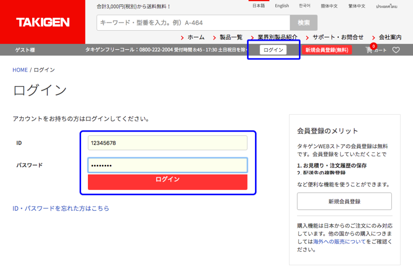
Task: Click the 新規会員登録 outlined button
Action: [344, 201]
